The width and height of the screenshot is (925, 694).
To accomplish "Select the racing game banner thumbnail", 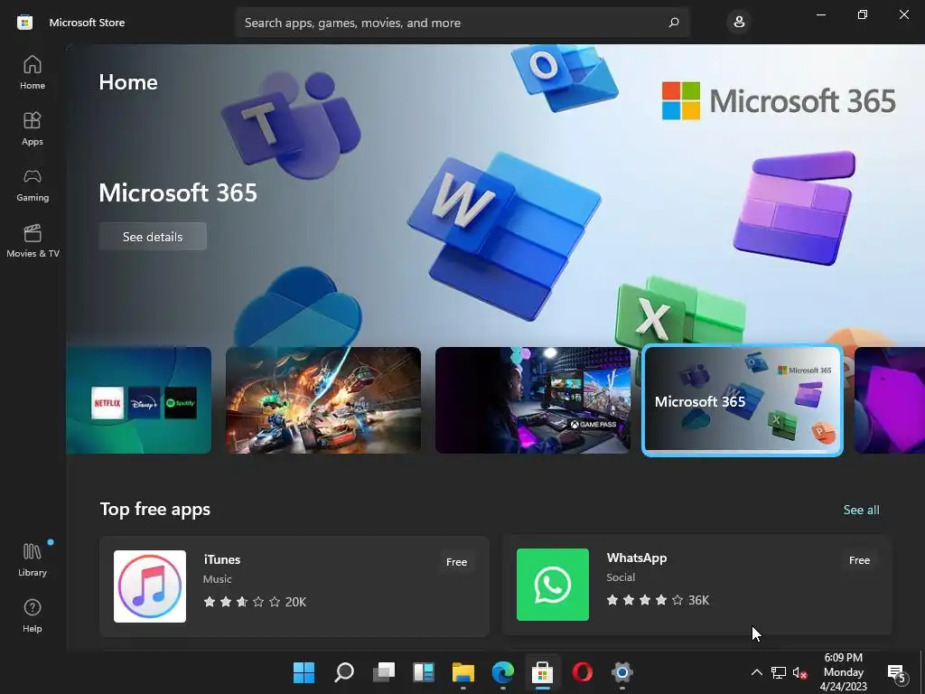I will tap(323, 400).
